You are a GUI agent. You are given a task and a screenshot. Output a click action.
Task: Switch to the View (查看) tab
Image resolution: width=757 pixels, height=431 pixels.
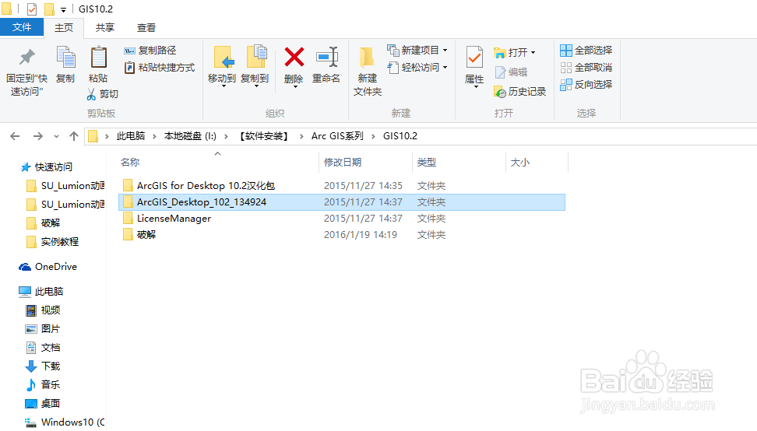(x=146, y=28)
